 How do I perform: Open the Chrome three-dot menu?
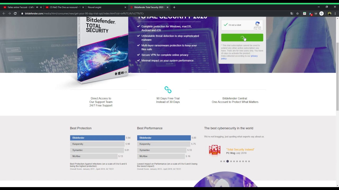click(x=335, y=13)
